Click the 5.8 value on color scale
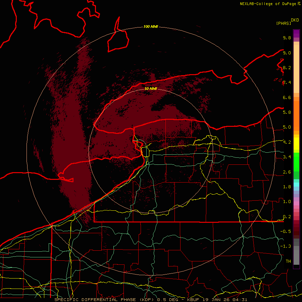 287,112
